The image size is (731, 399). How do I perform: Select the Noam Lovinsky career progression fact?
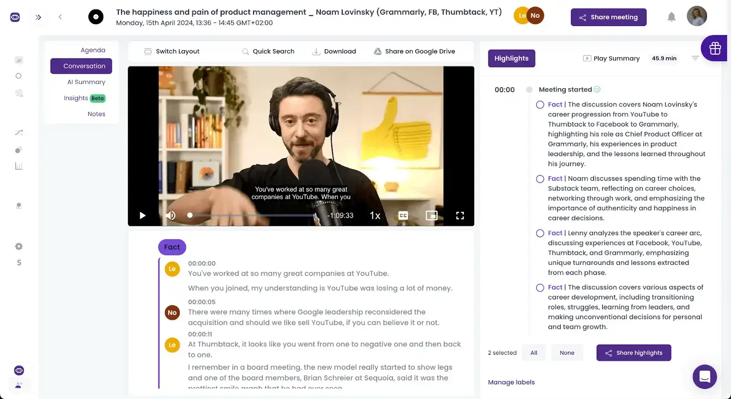(540, 105)
